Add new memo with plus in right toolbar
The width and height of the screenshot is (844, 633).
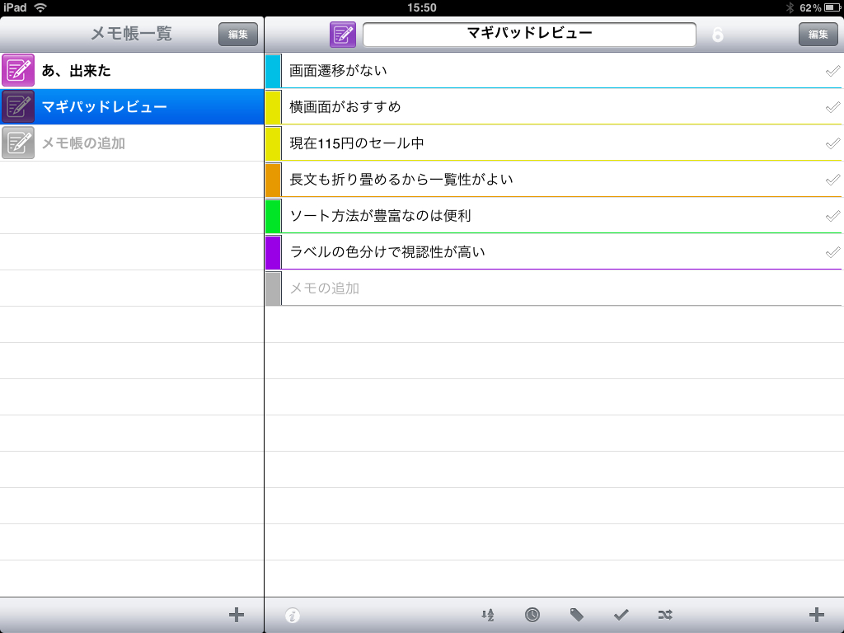click(817, 615)
